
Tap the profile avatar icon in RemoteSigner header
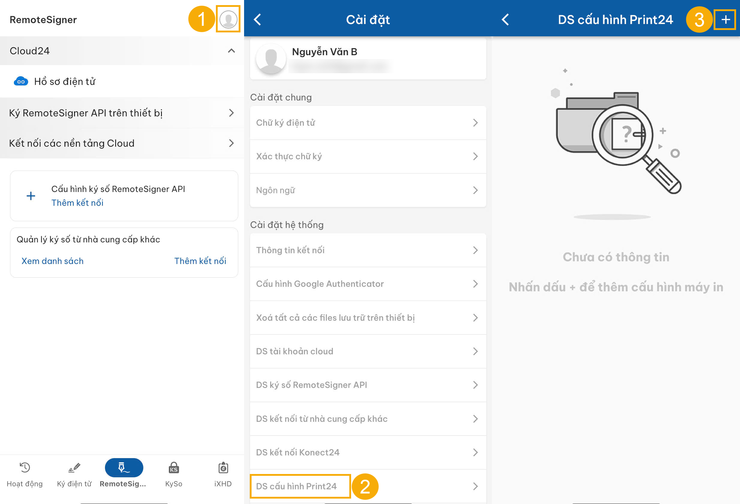click(228, 19)
